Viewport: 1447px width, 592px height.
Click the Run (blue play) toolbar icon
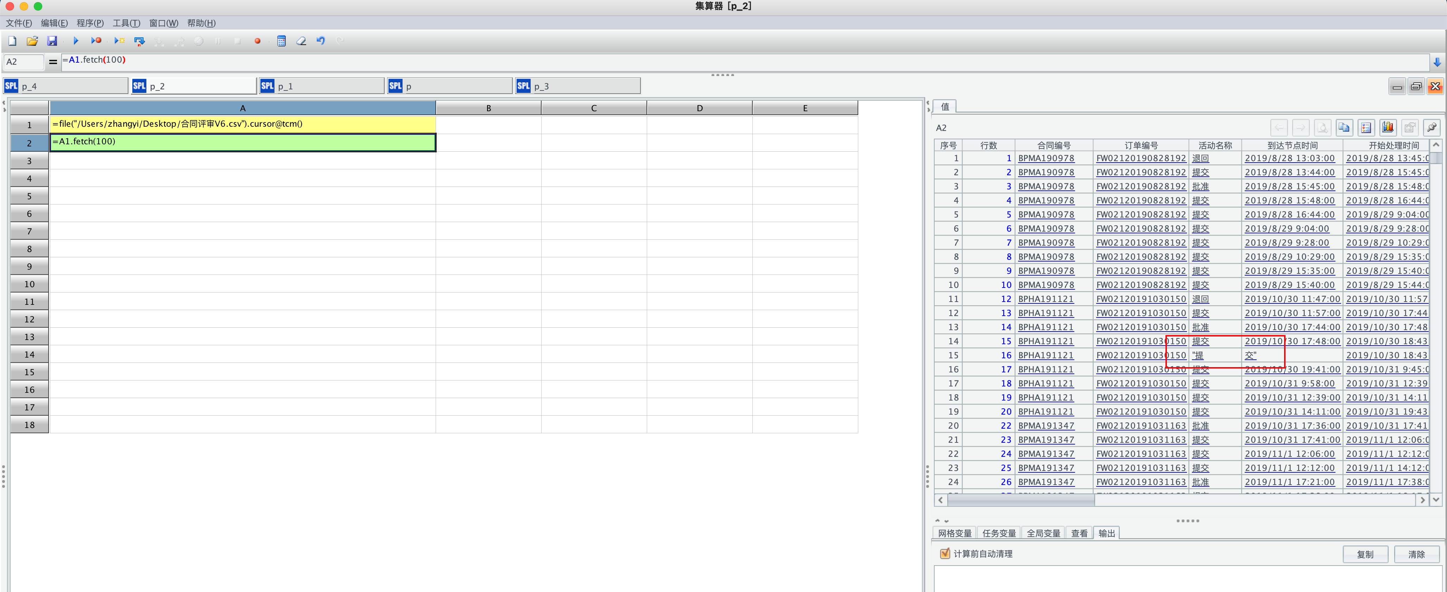point(76,41)
